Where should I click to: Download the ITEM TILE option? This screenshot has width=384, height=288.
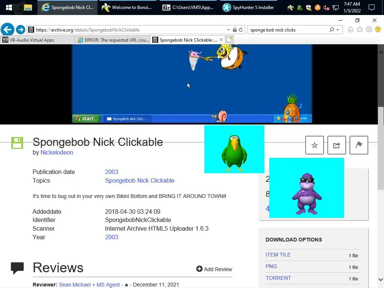pos(278,255)
